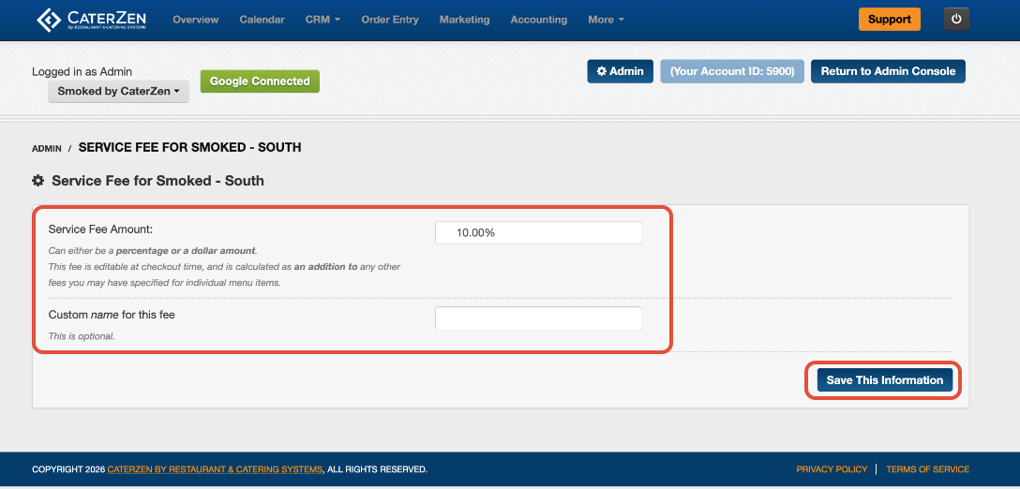Open the Calendar page
1020x489 pixels.
click(x=262, y=20)
